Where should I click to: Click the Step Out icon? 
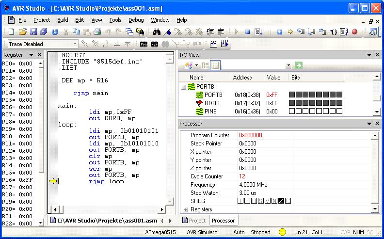(322, 32)
